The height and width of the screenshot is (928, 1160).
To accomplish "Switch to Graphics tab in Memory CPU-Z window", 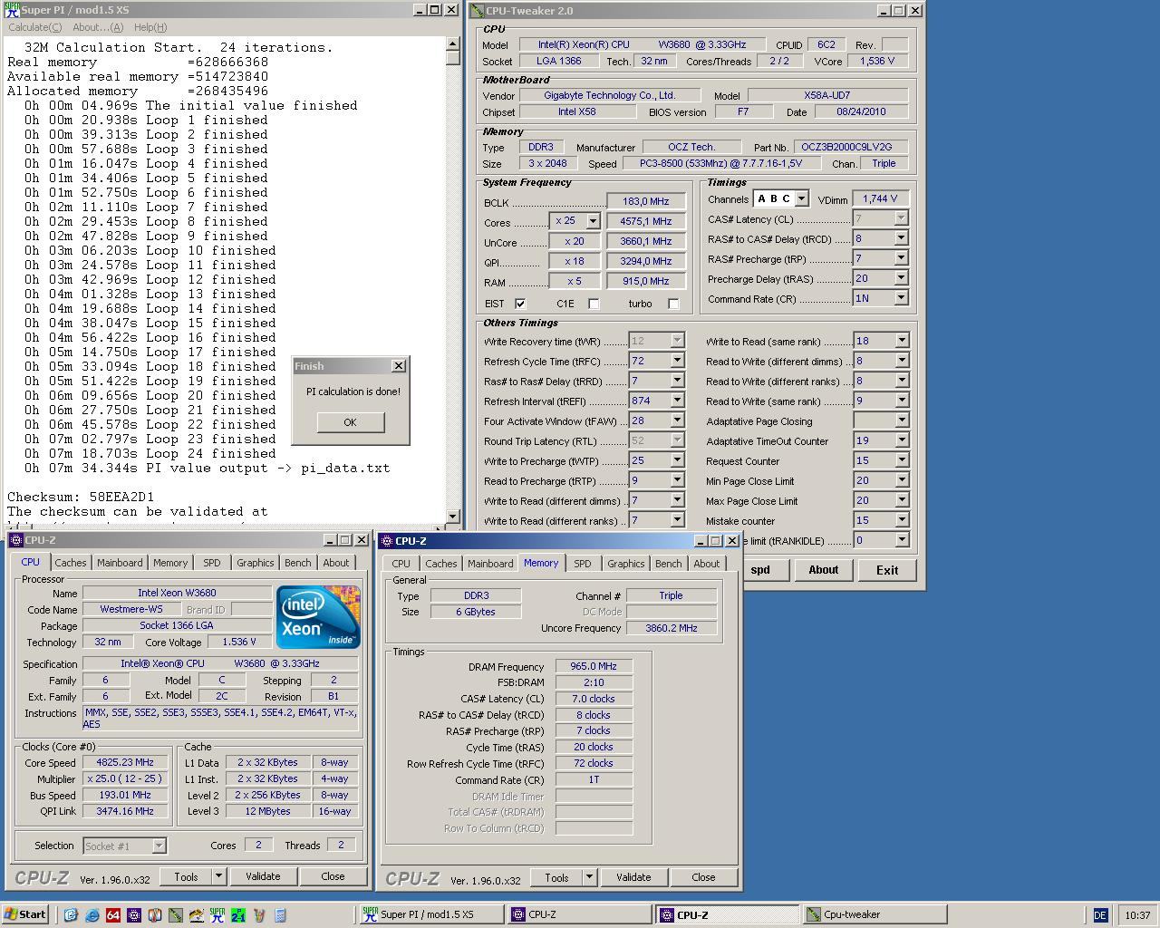I will [626, 564].
